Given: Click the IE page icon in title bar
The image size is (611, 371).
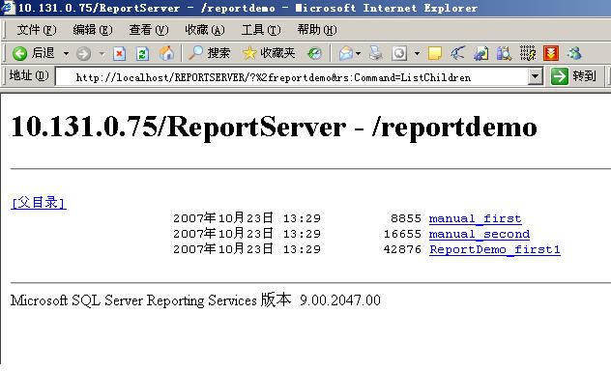Looking at the screenshot, I should point(8,8).
